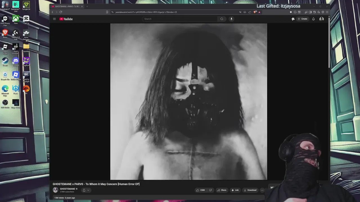Open Discord desktop shortcut
The width and height of the screenshot is (360, 202).
(x=16, y=62)
